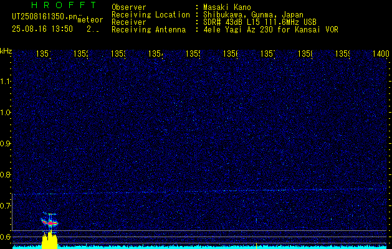Click the 1351 time axis label

pos(43,54)
